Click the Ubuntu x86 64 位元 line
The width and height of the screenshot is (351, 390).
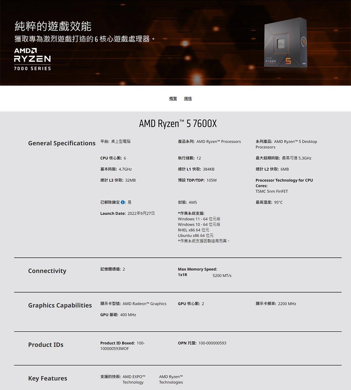coord(196,235)
